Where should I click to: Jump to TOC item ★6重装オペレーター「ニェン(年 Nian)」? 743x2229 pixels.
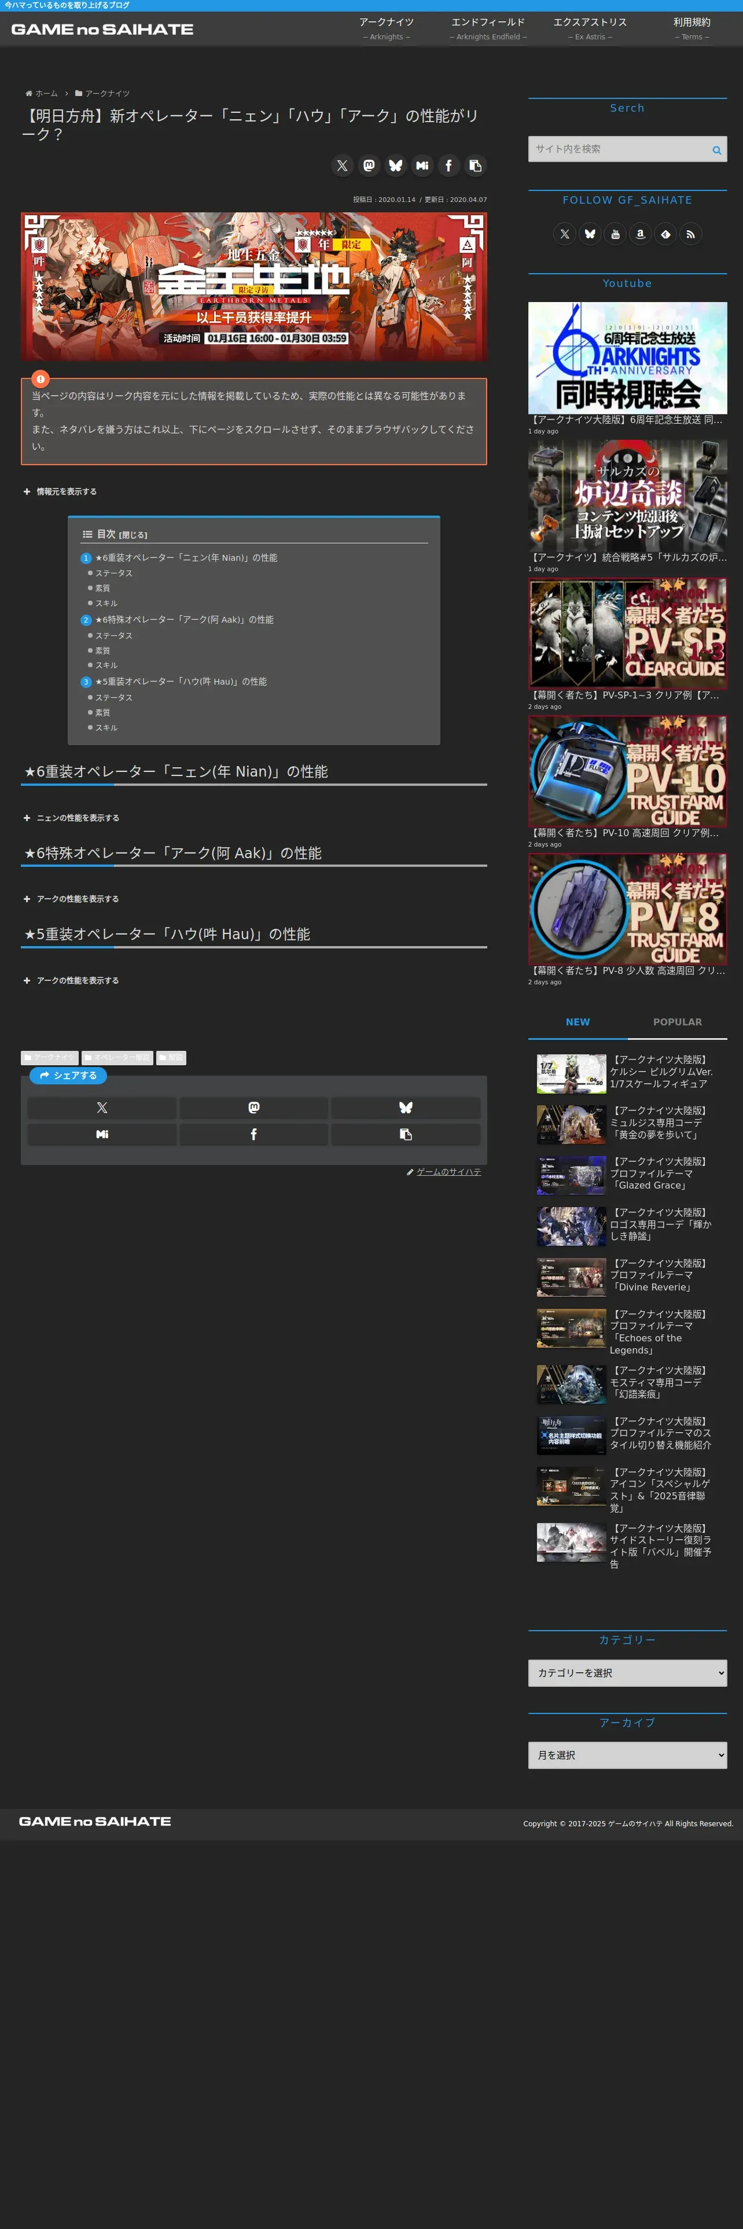click(x=186, y=558)
